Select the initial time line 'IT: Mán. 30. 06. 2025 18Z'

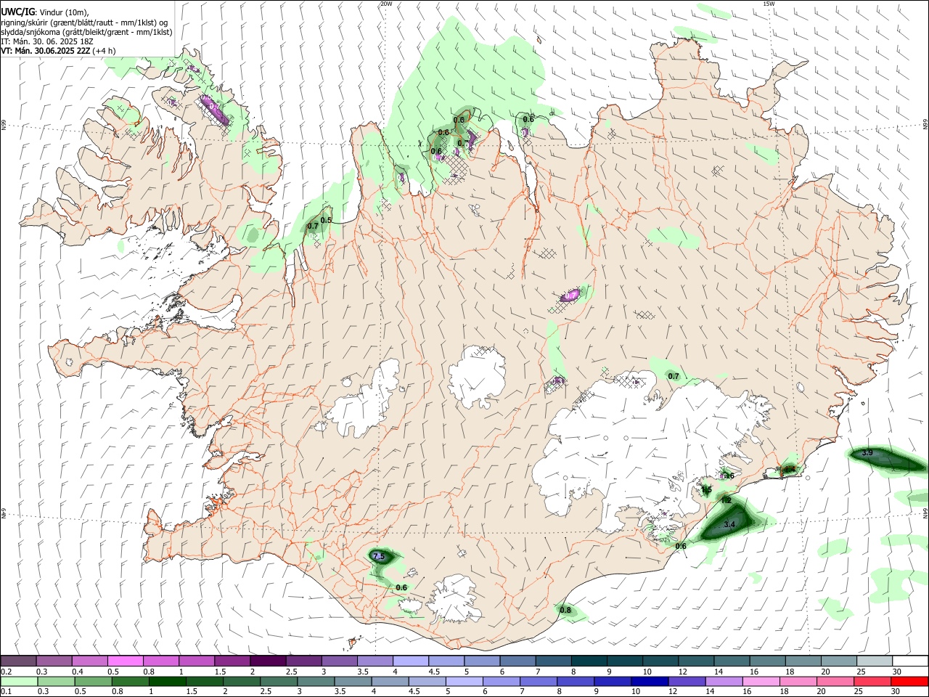48,41
